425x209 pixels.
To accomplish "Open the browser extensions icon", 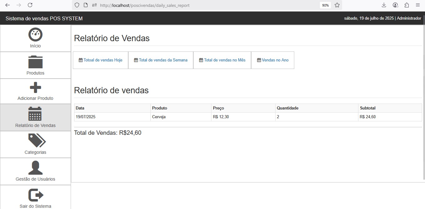I will (406, 5).
